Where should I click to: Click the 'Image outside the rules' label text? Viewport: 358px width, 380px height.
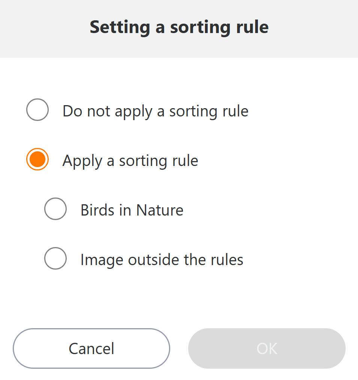point(162,260)
